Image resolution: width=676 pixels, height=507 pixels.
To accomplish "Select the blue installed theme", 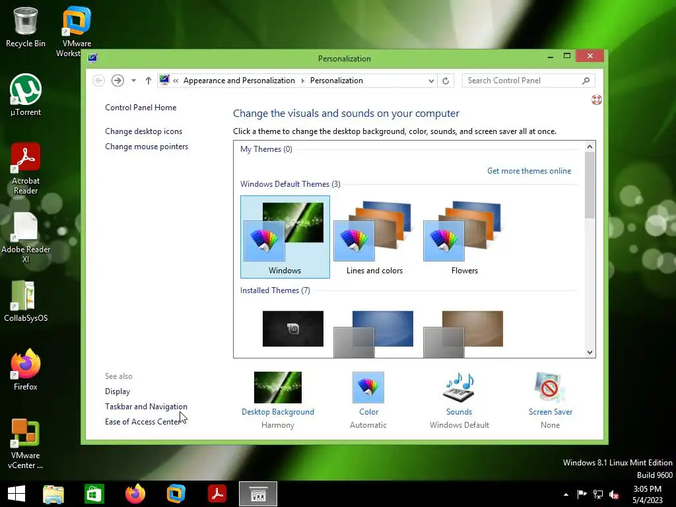I will coord(374,334).
